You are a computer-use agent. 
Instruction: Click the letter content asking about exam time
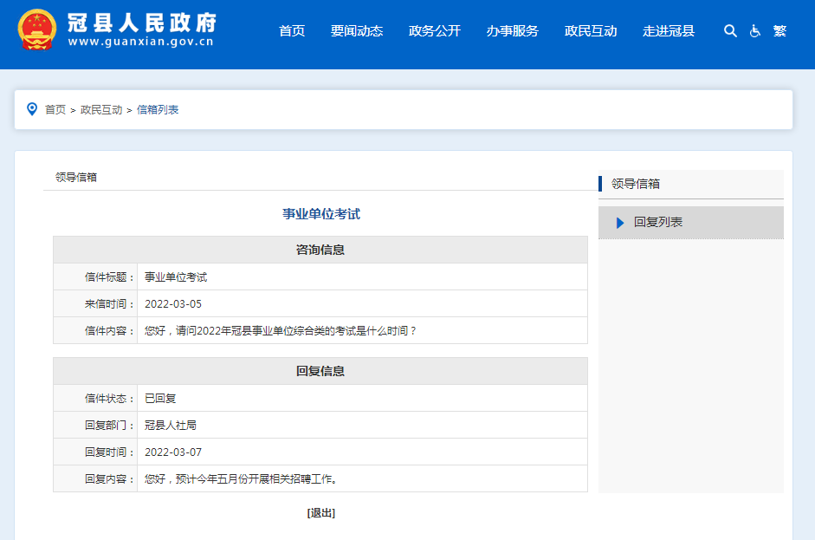click(280, 330)
